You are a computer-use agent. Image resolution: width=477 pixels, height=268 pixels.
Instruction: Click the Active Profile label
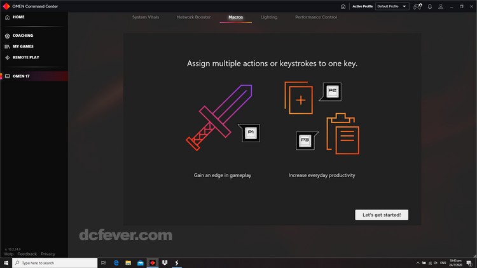pyautogui.click(x=363, y=6)
